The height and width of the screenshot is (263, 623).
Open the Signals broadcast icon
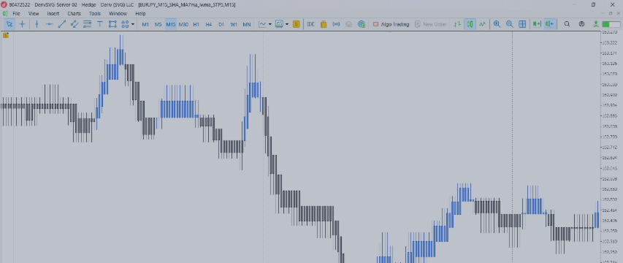[x=336, y=24]
